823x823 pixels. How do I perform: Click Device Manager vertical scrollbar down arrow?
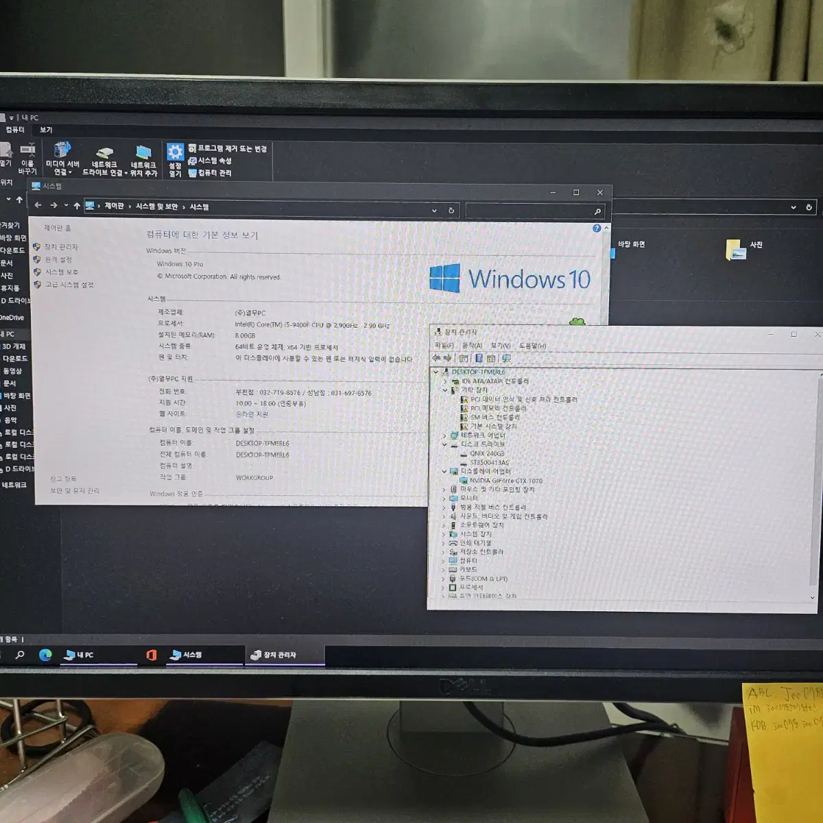[x=812, y=597]
